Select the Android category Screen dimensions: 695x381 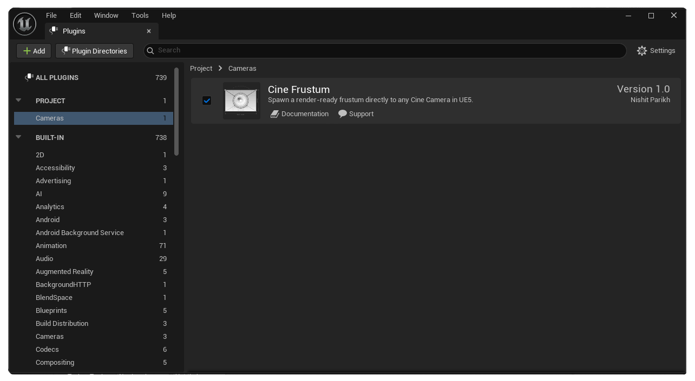(x=94, y=220)
